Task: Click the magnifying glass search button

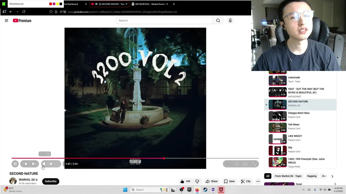Action: tap(218, 20)
